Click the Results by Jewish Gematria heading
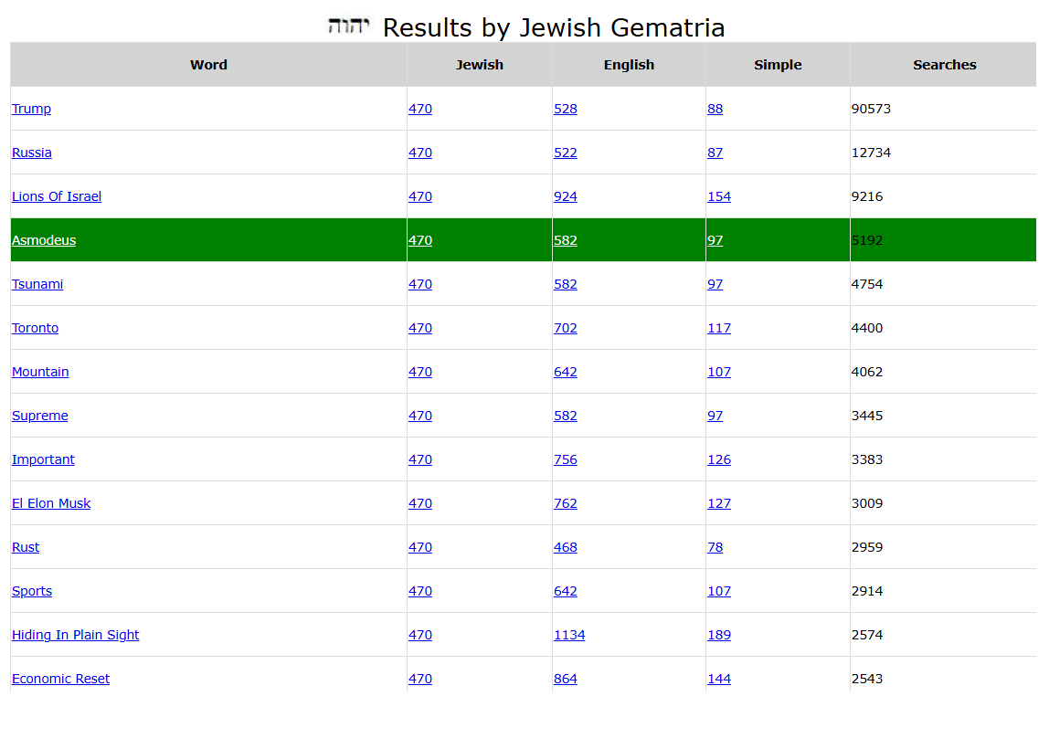1060x749 pixels. (554, 27)
